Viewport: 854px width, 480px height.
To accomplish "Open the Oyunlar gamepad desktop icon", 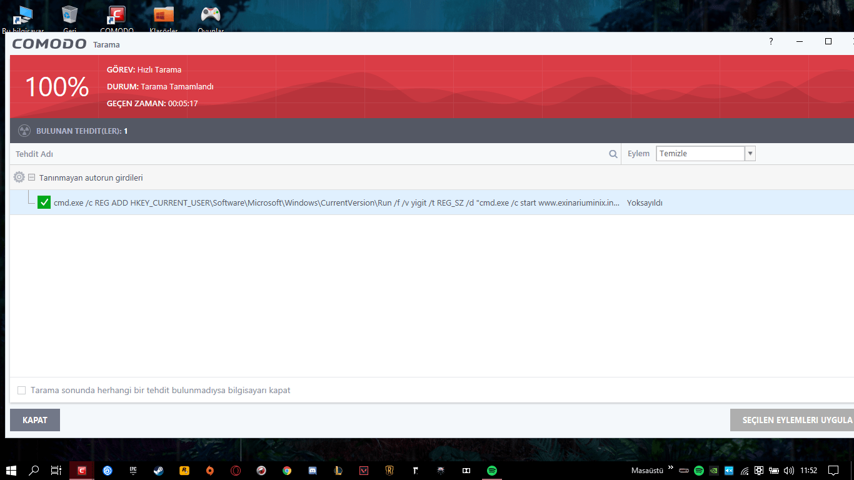I will point(211,17).
